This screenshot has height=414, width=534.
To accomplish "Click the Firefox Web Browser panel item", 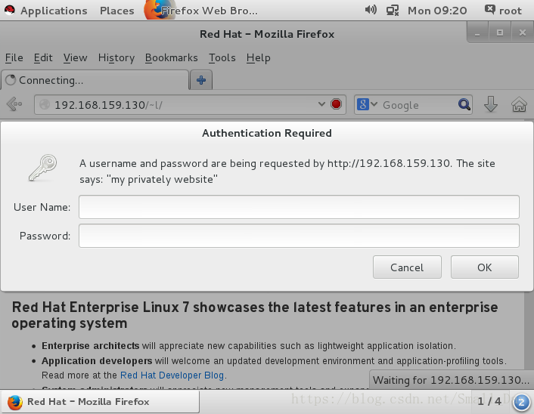I will tap(201, 11).
